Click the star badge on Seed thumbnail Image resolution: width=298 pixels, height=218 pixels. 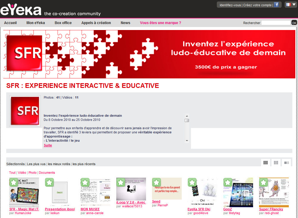(156, 182)
